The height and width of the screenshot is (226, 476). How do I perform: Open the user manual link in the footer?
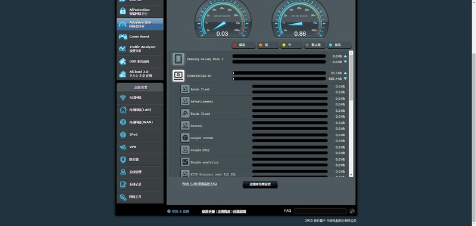coord(208,212)
